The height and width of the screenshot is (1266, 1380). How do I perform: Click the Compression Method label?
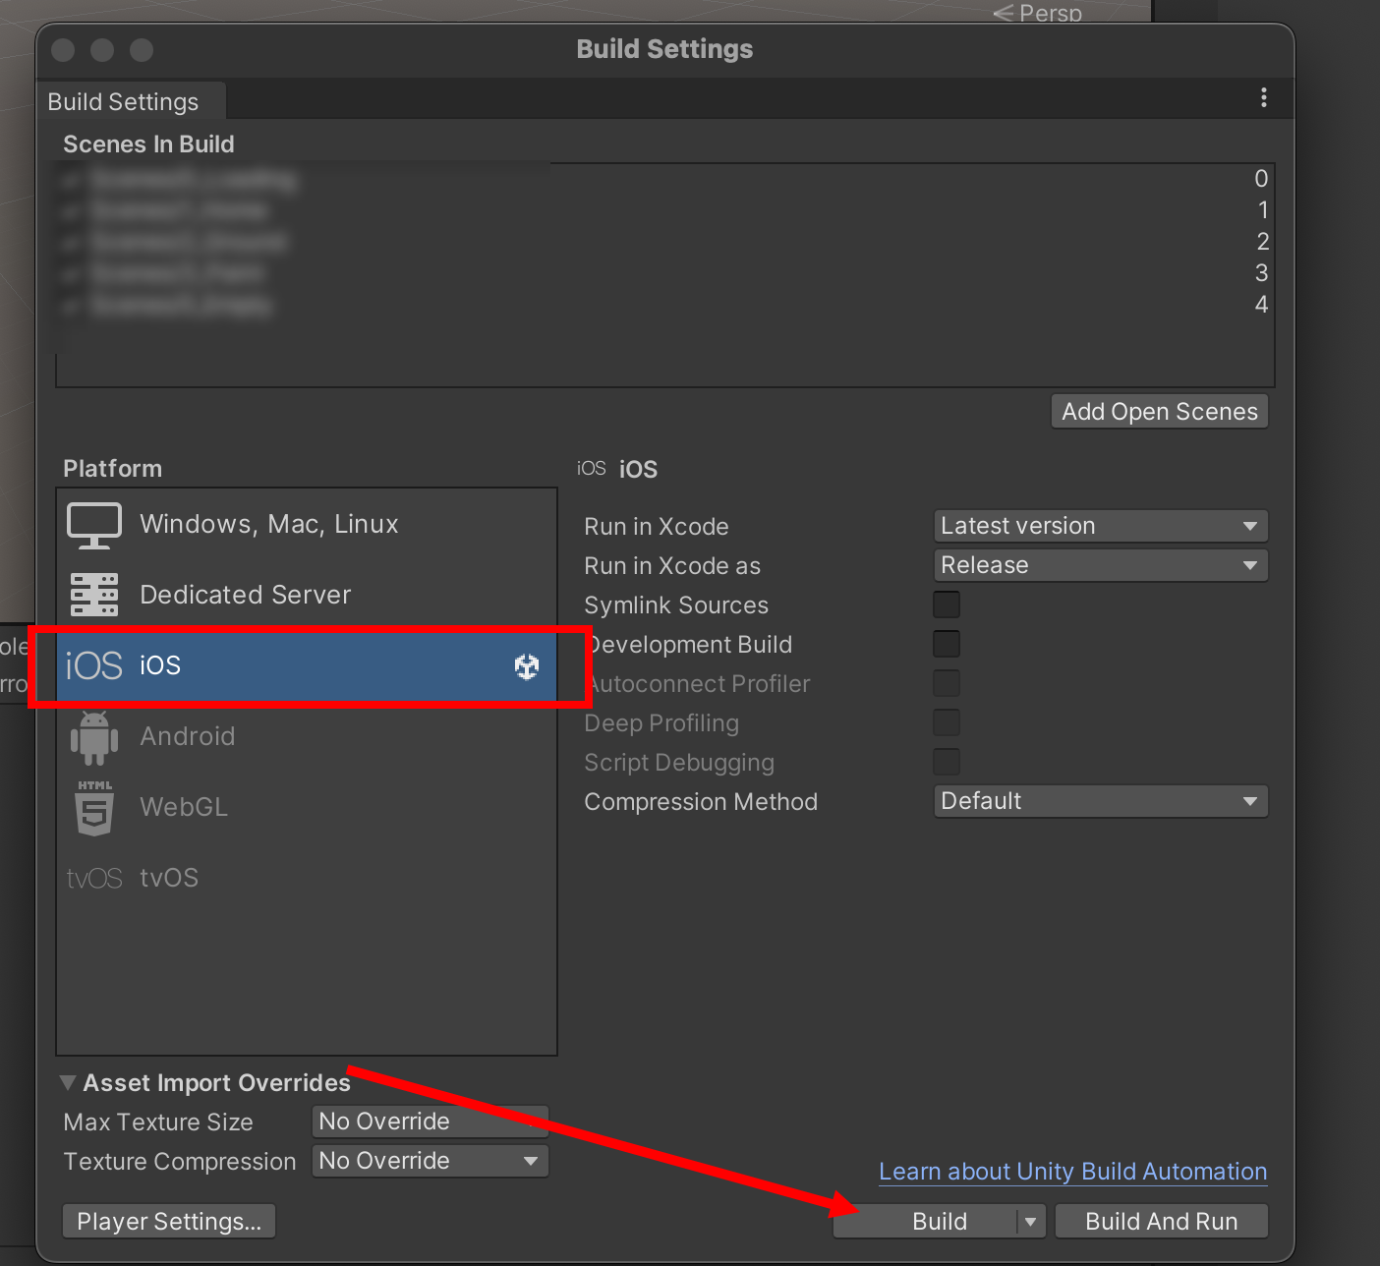click(701, 802)
